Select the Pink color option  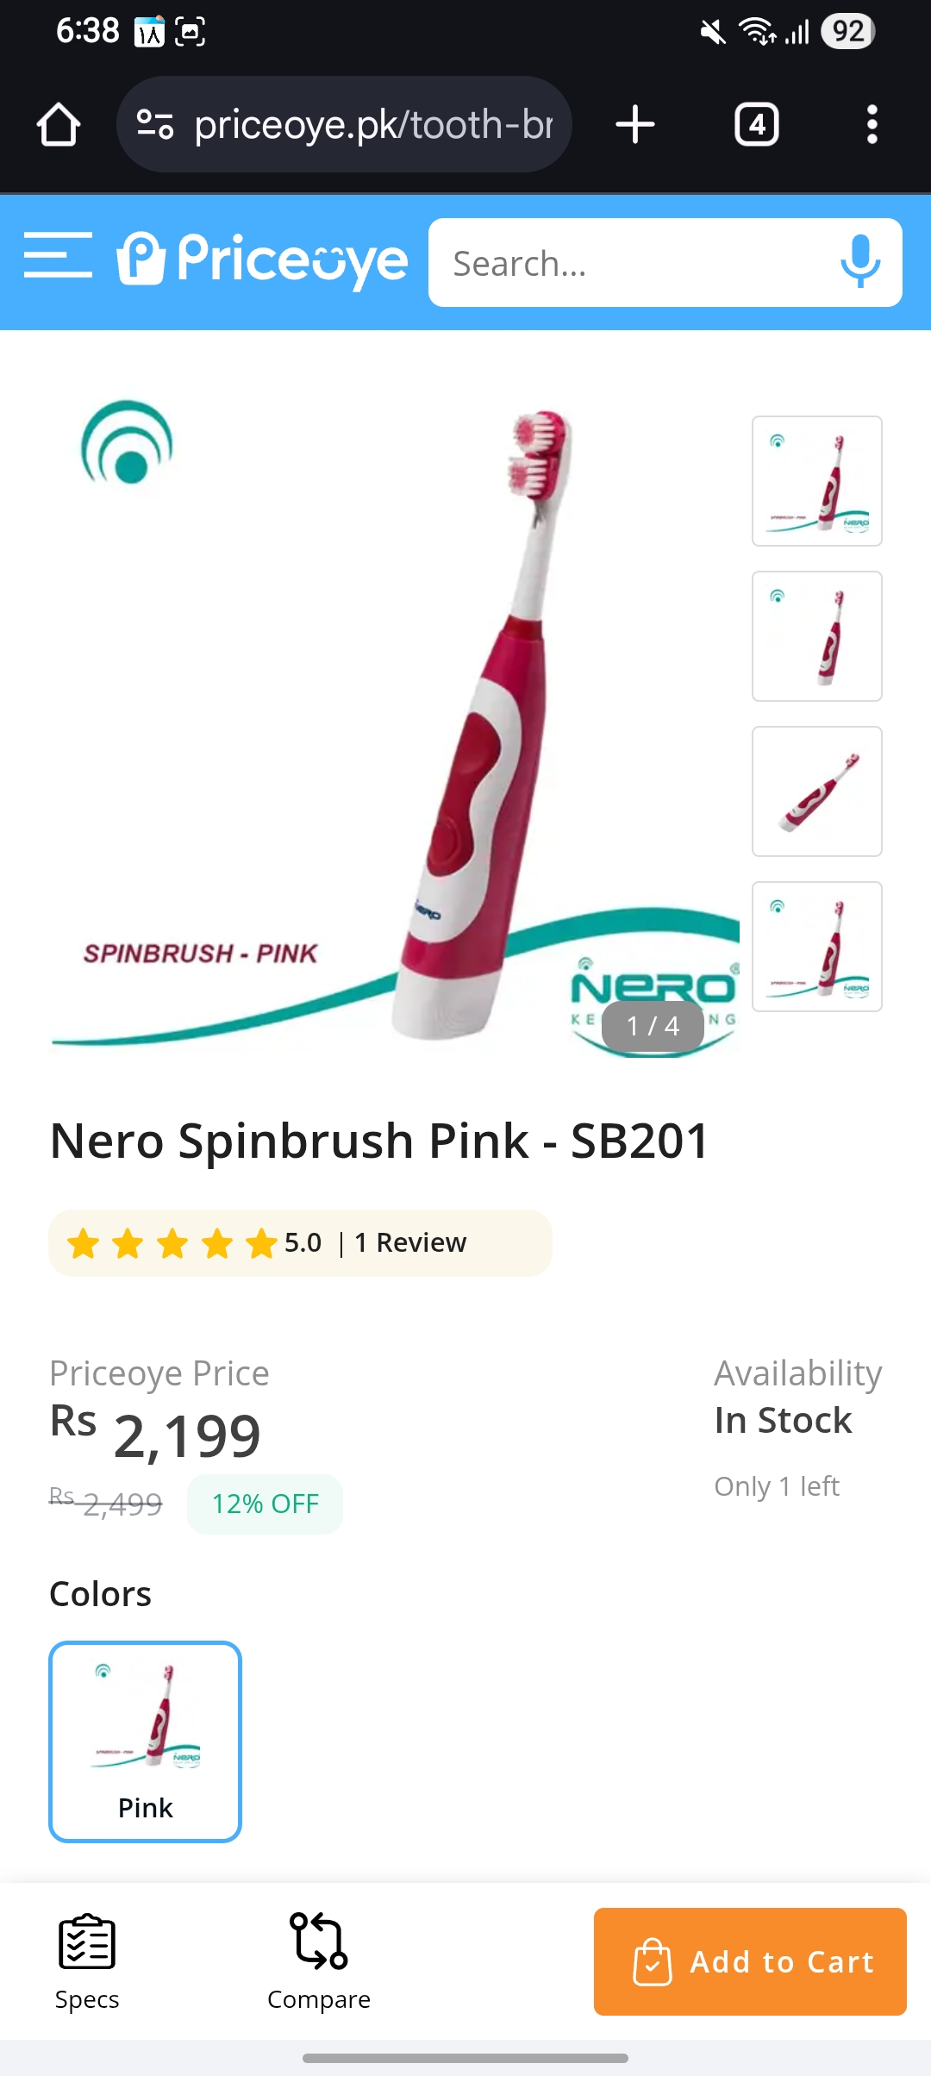(145, 1741)
